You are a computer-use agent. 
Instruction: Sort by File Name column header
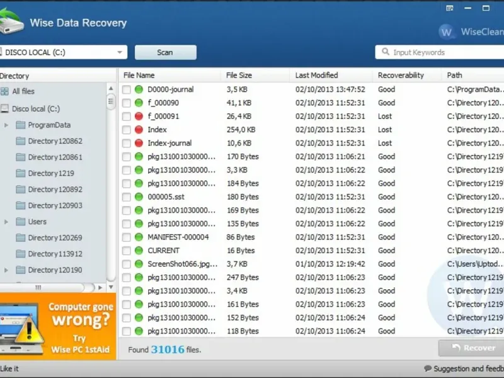coord(169,75)
